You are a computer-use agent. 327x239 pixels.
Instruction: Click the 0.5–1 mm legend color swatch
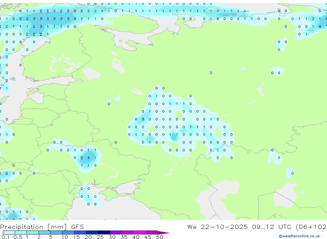21,232
